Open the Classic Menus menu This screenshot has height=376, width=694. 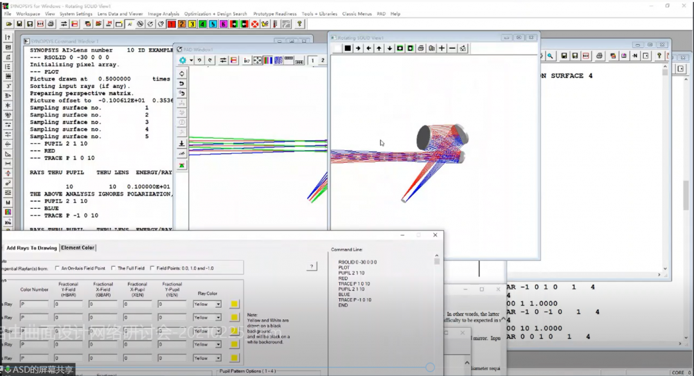(357, 13)
